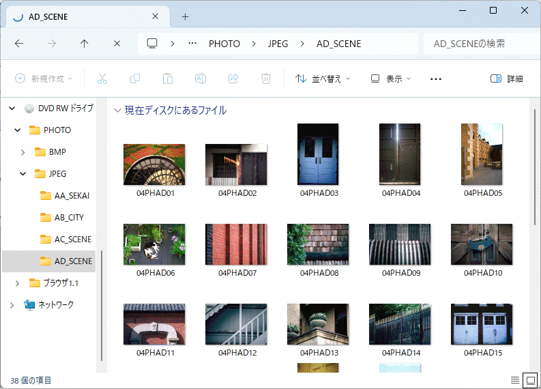Image resolution: width=541 pixels, height=389 pixels.
Task: Select thumbnail 04PHAD15 white doors
Action: coord(482,324)
